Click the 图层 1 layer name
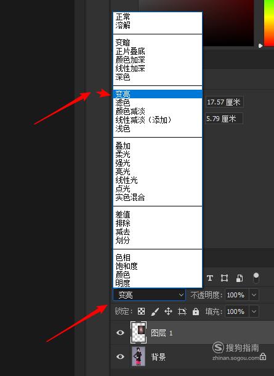Screen dimensions: 274x376 click(x=161, y=333)
